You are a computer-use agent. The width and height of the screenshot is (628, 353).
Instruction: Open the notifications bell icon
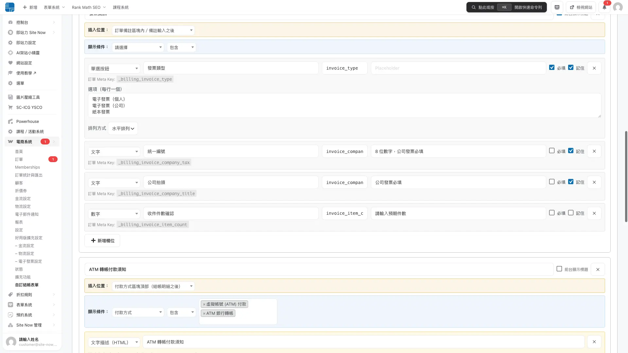point(604,7)
